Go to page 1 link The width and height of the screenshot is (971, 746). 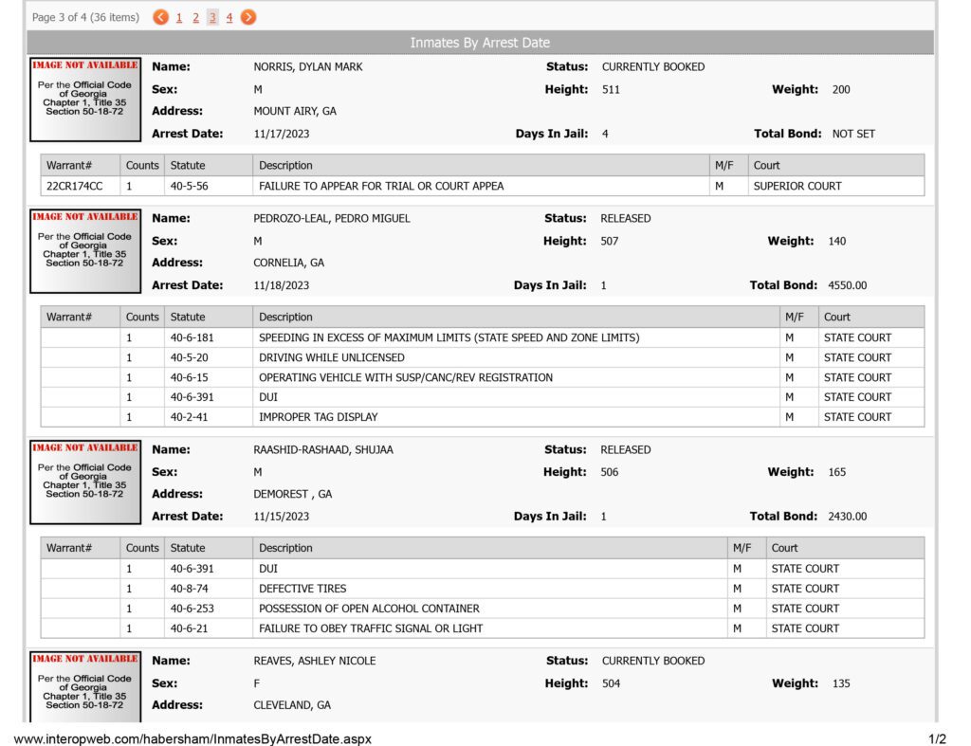point(179,17)
